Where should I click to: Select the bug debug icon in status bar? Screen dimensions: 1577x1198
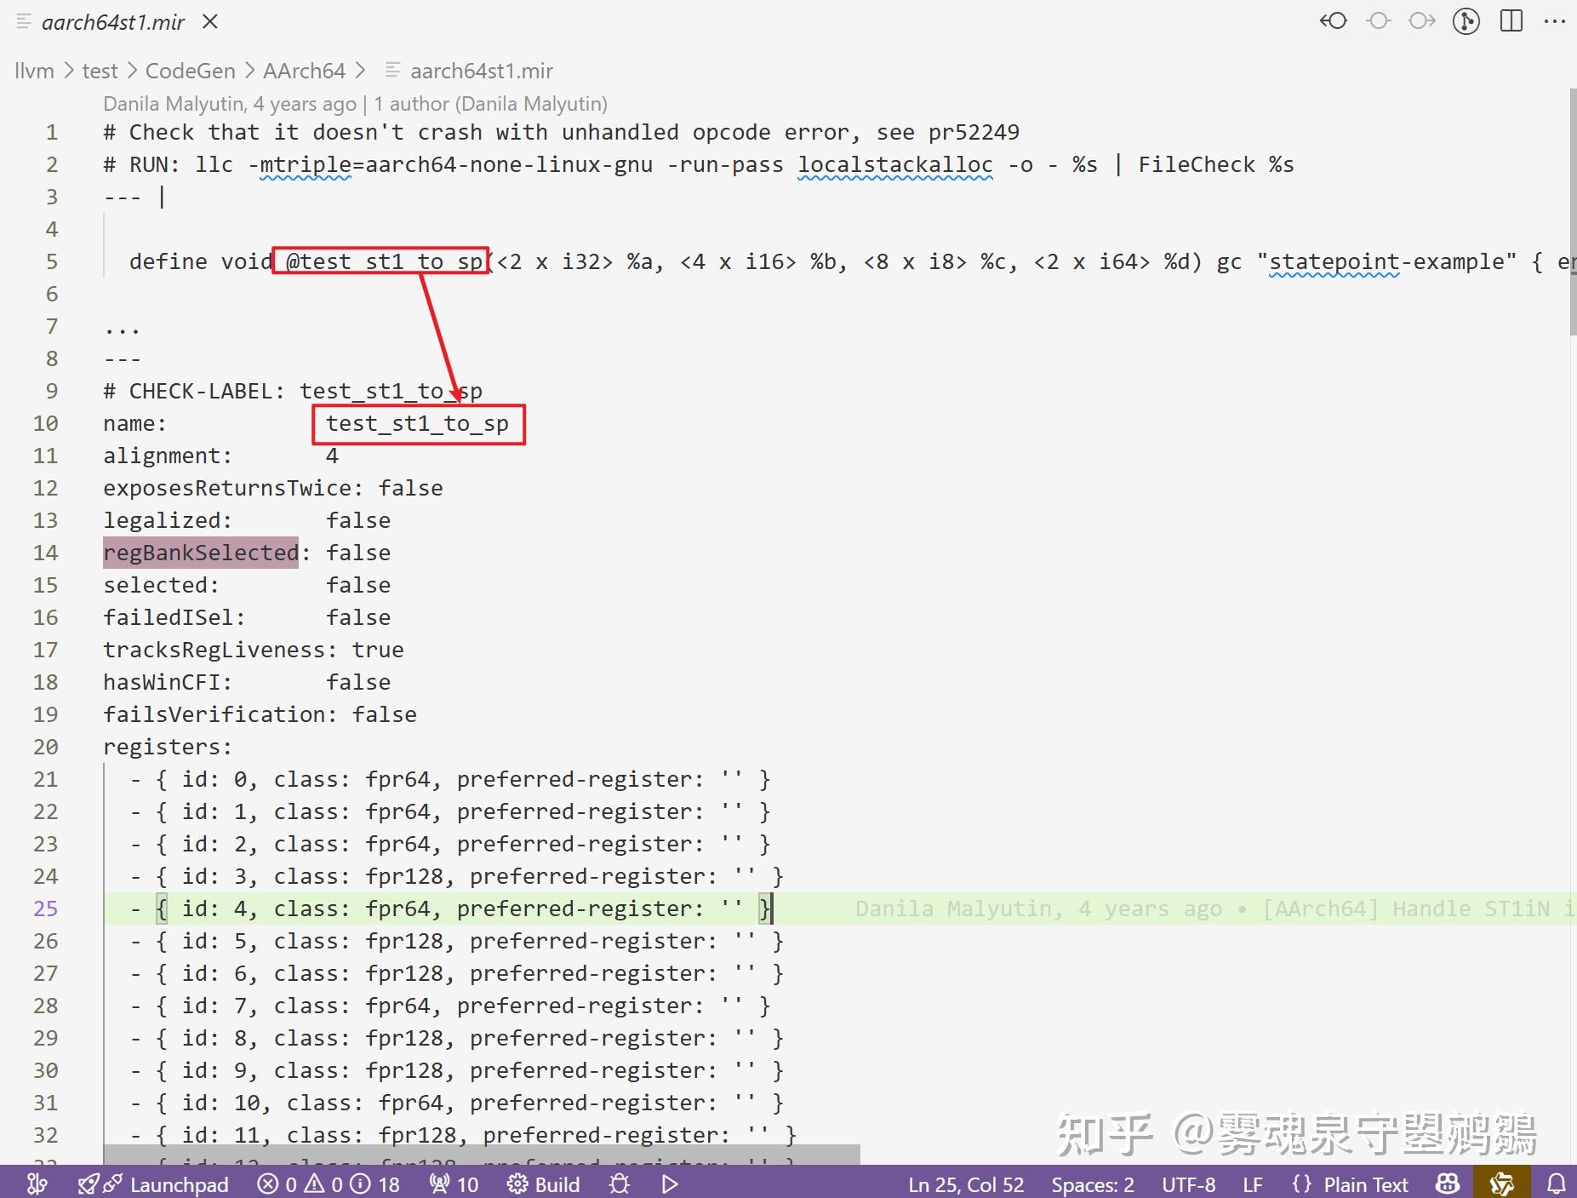click(620, 1184)
